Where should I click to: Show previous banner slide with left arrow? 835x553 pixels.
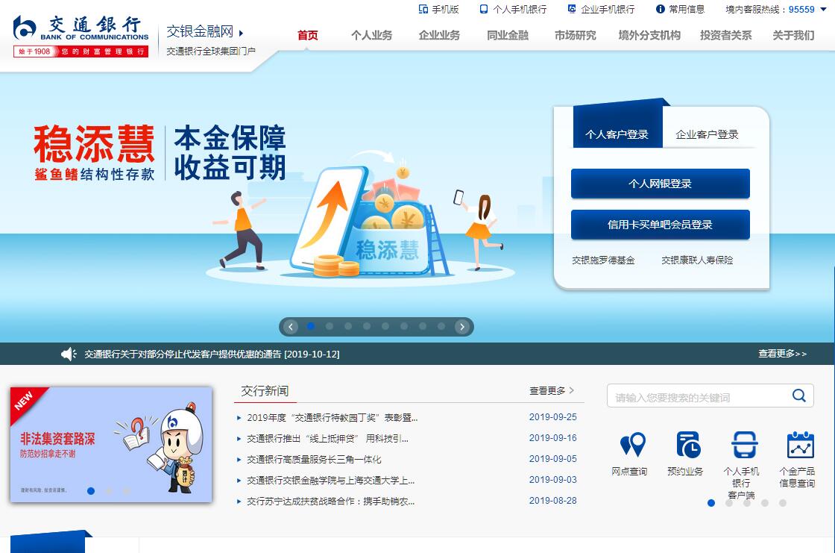292,327
